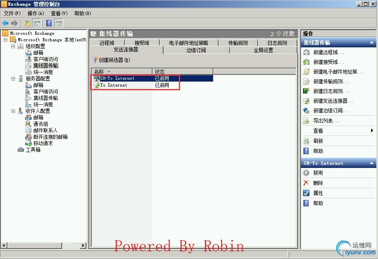Select 邮箱 under 收件人配置
This screenshot has height=259, width=378.
[39, 118]
